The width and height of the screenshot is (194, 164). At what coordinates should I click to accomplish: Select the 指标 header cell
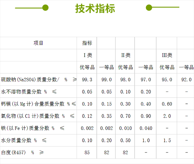(x=87, y=43)
